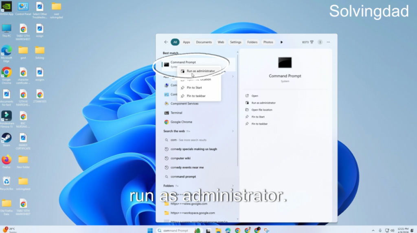Click the Windows Start button on taskbar
The image size is (417, 233).
(x=150, y=230)
